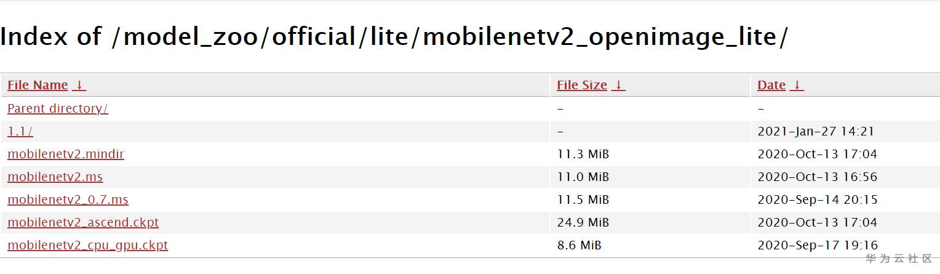Sort listing by the Date header
The width and height of the screenshot is (940, 274).
(771, 86)
